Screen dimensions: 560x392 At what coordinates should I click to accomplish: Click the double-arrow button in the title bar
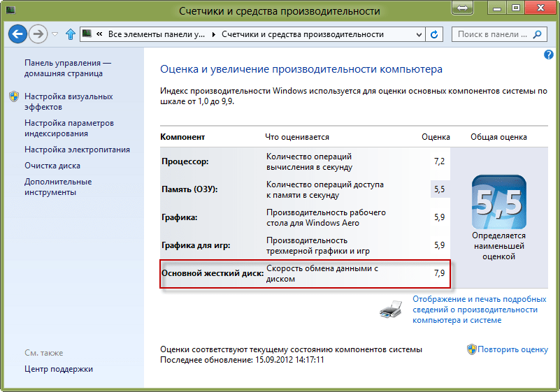pos(460,10)
